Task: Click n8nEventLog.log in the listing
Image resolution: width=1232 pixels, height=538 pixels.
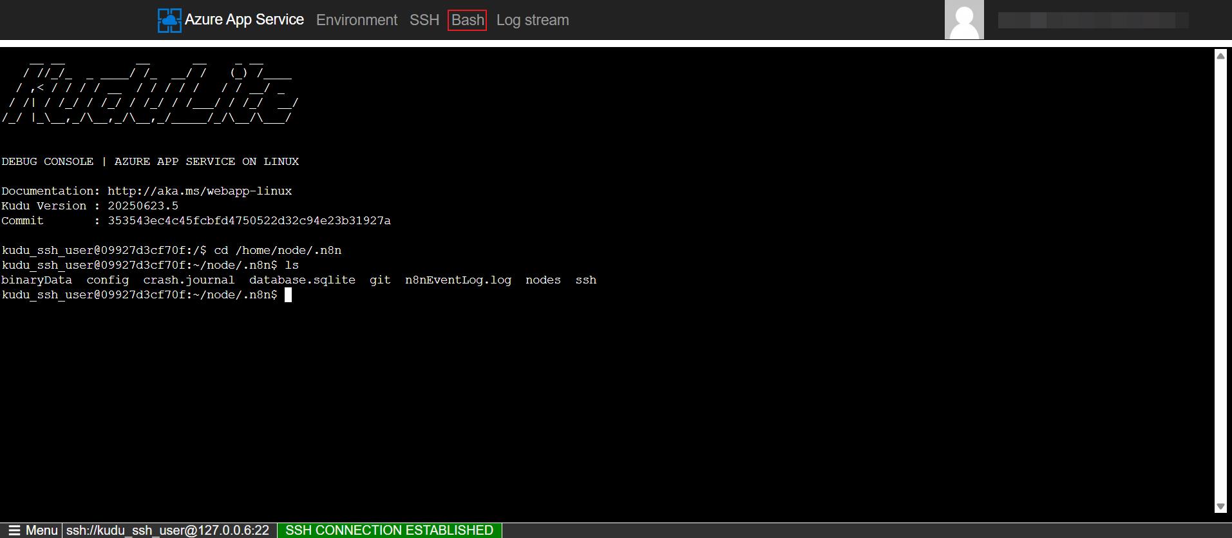Action: tap(458, 280)
